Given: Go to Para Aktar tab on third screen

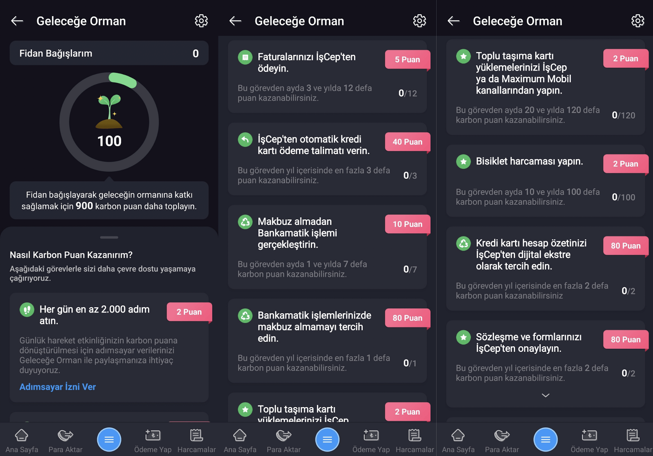Looking at the screenshot, I should click(502, 441).
